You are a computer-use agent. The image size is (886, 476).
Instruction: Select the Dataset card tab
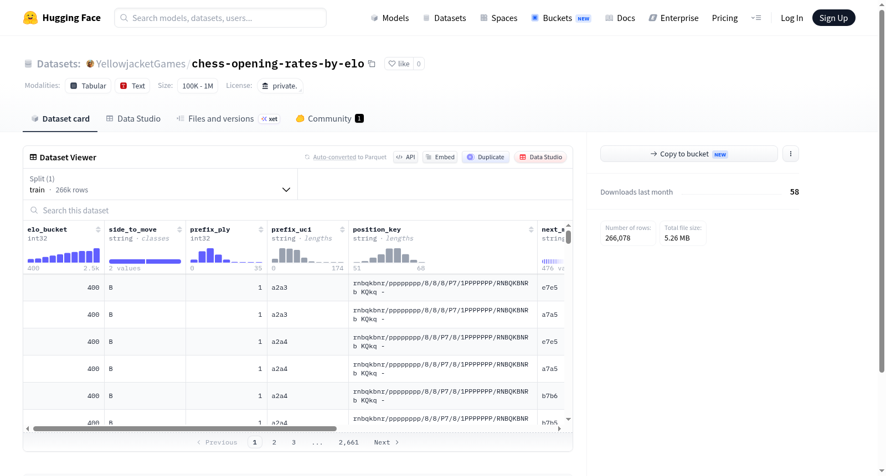tap(60, 119)
